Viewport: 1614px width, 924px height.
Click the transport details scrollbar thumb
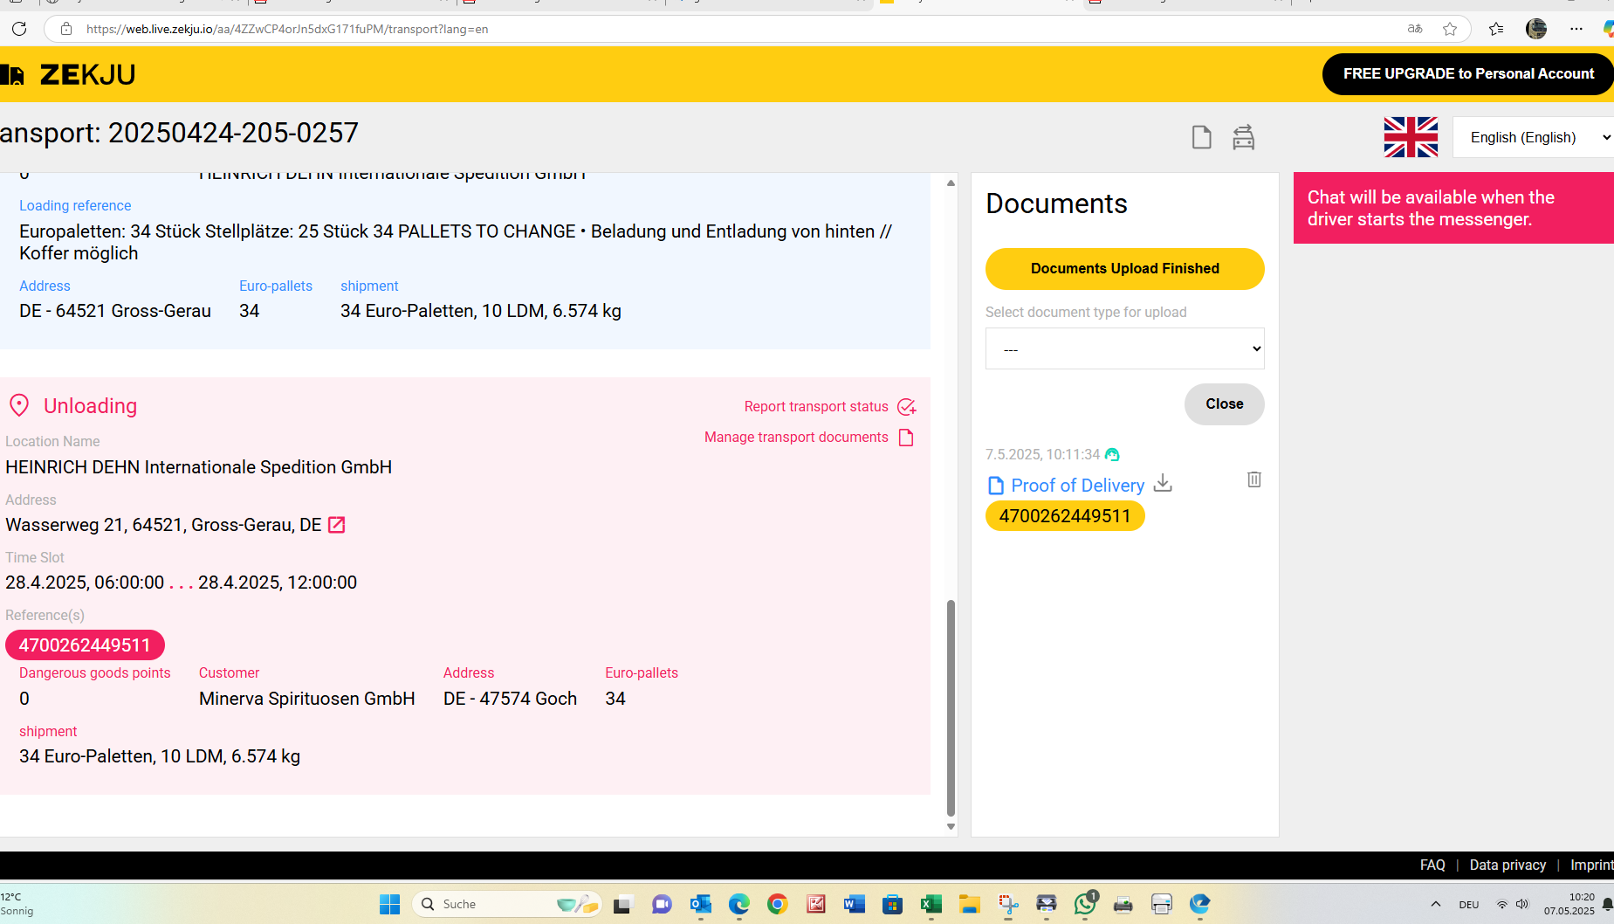(951, 707)
